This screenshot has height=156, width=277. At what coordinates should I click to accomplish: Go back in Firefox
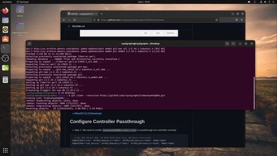click(64, 20)
